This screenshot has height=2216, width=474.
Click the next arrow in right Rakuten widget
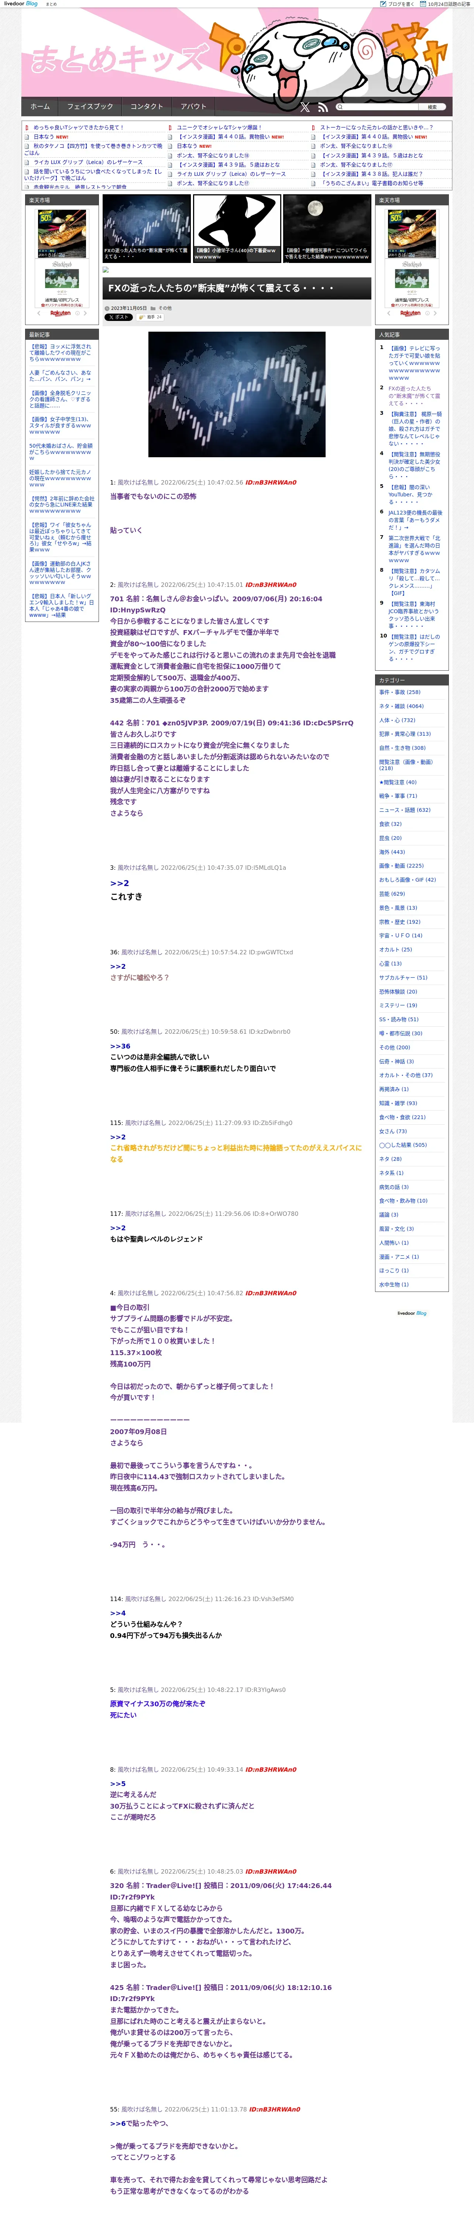click(x=434, y=313)
